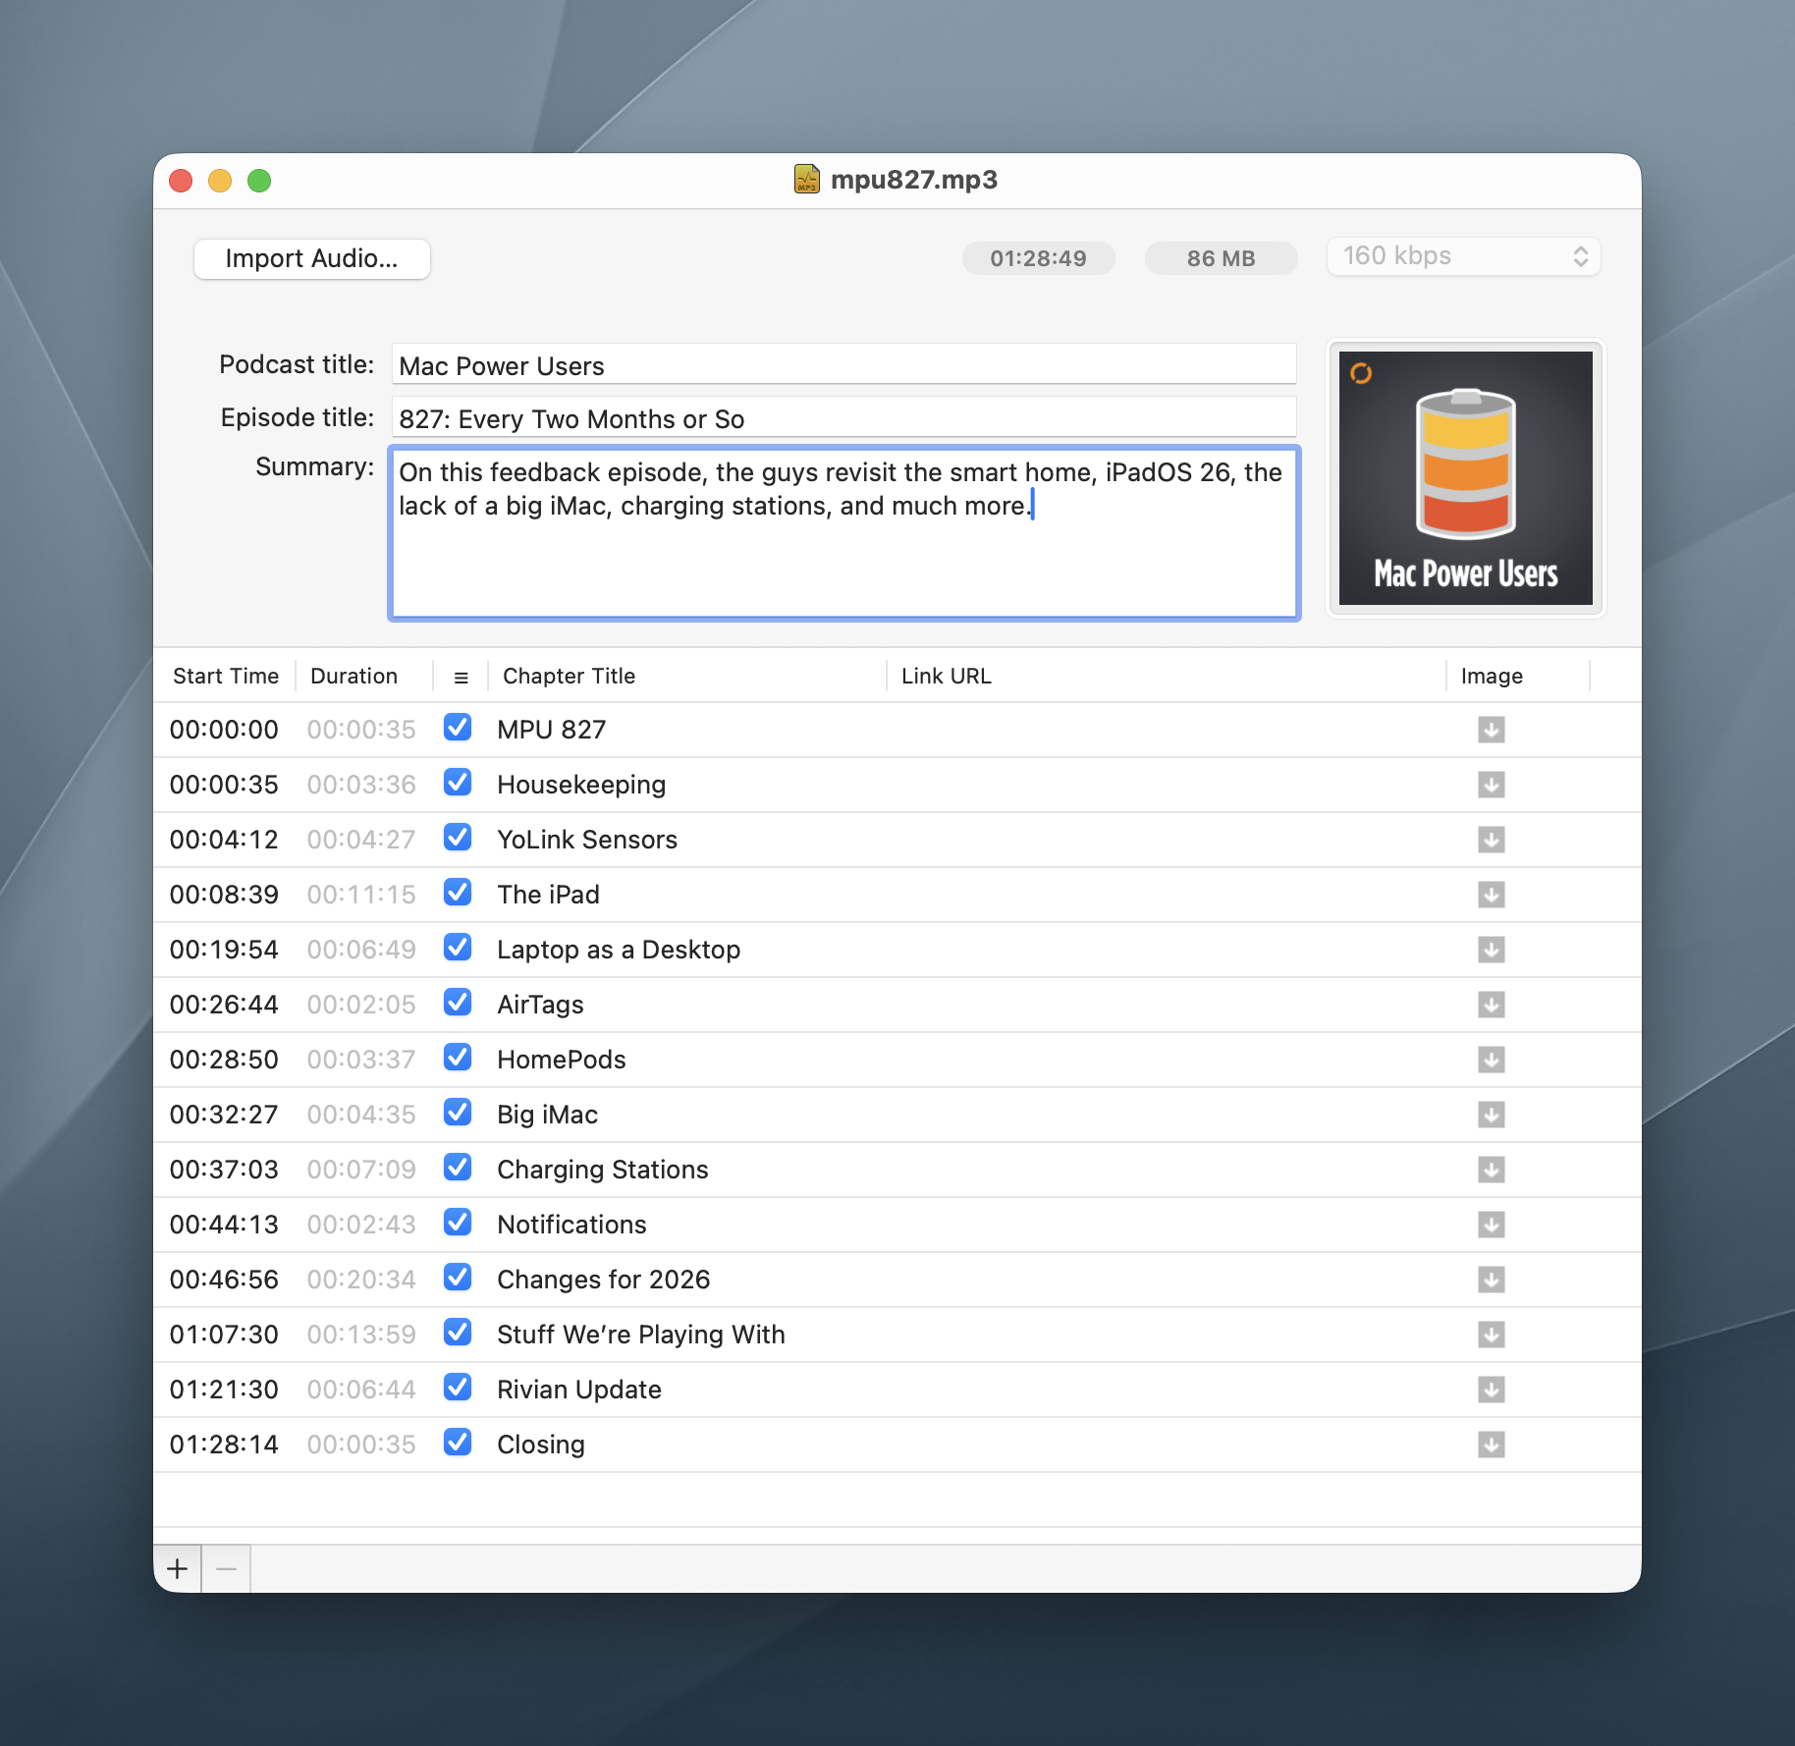Toggle checkbox for The iPad chapter

coord(458,893)
